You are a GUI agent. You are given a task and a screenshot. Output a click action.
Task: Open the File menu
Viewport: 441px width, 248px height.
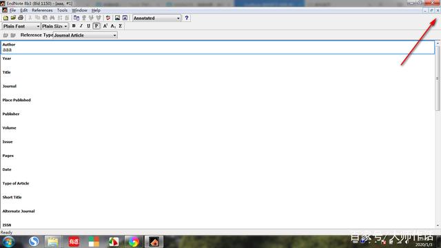[x=12, y=10]
